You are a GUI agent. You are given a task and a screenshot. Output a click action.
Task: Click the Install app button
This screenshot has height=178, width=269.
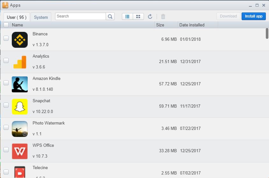pos(253,16)
